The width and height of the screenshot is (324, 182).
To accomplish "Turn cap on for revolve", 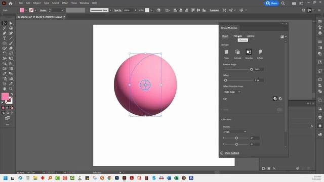I will pos(275,99).
